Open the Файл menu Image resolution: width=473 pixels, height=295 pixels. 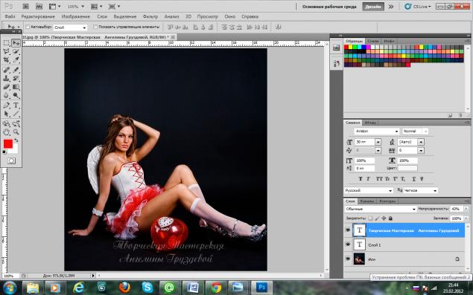click(x=10, y=16)
